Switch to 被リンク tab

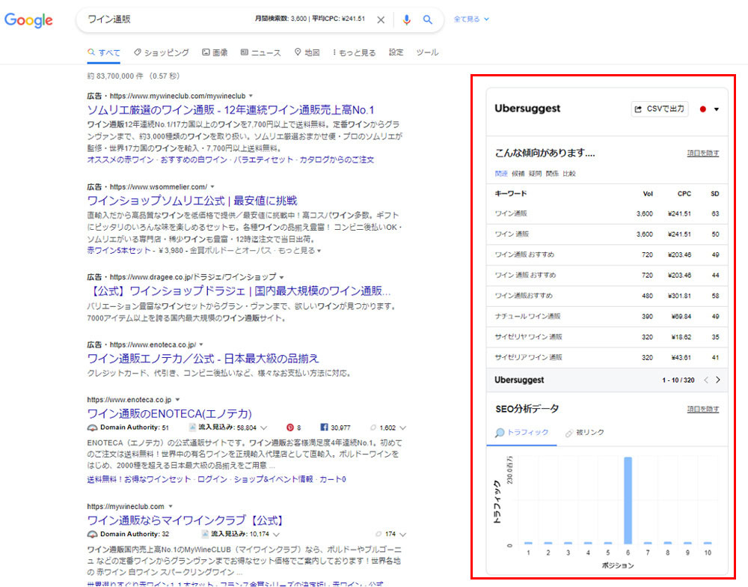coord(585,433)
